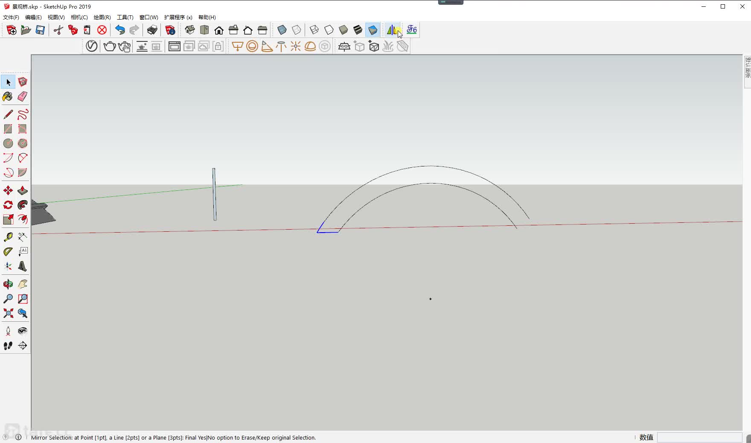Click the Print icon
The width and height of the screenshot is (751, 443).
point(152,30)
